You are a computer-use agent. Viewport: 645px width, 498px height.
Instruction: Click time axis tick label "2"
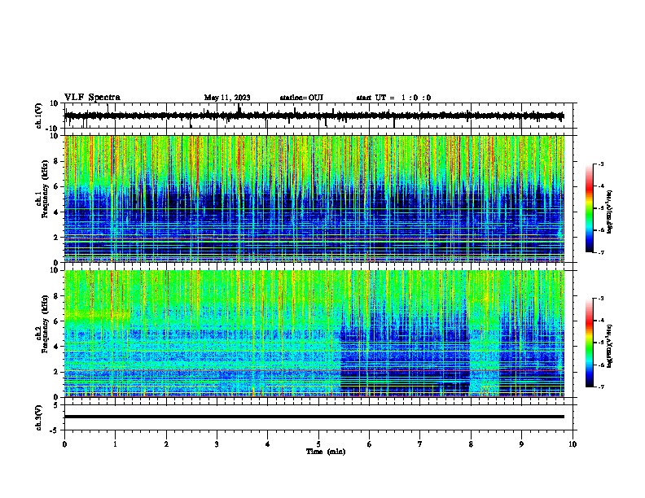[x=166, y=444]
